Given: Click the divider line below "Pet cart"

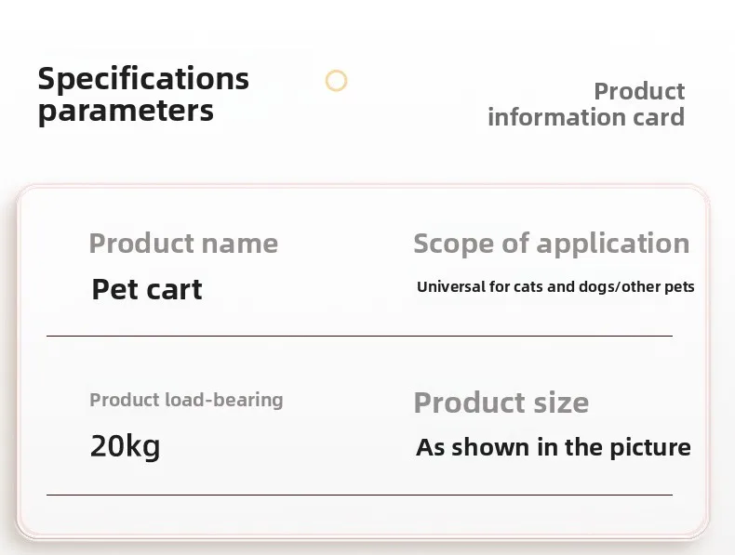Looking at the screenshot, I should pyautogui.click(x=359, y=336).
